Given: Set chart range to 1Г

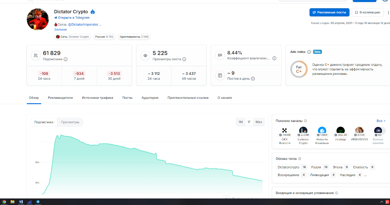Looking at the screenshot, I should click(x=249, y=122).
